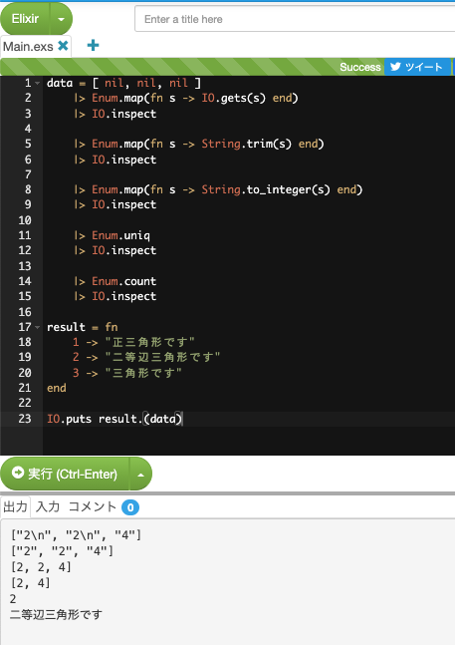
Task: Add a new file with plus icon
Action: pos(94,45)
